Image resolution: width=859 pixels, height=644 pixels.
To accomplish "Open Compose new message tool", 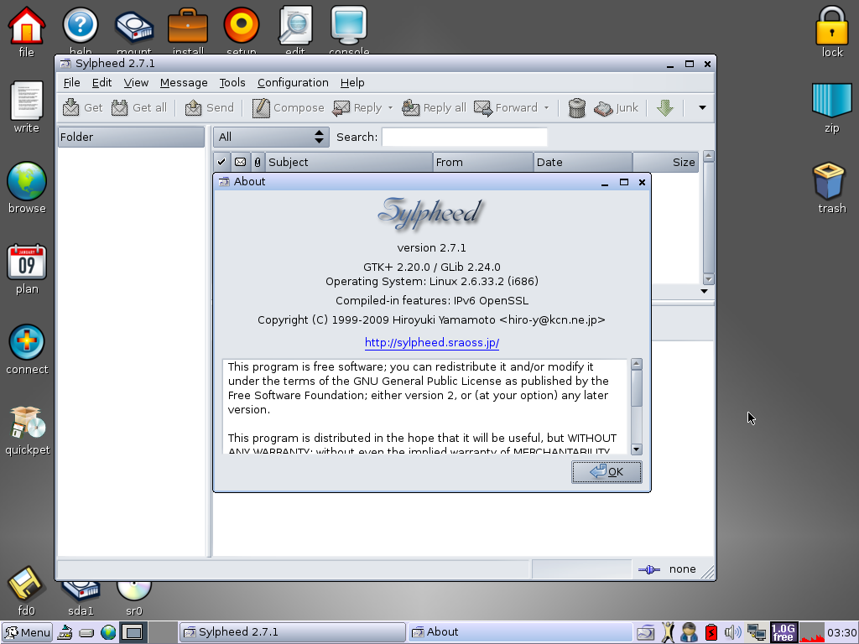I will [x=288, y=108].
